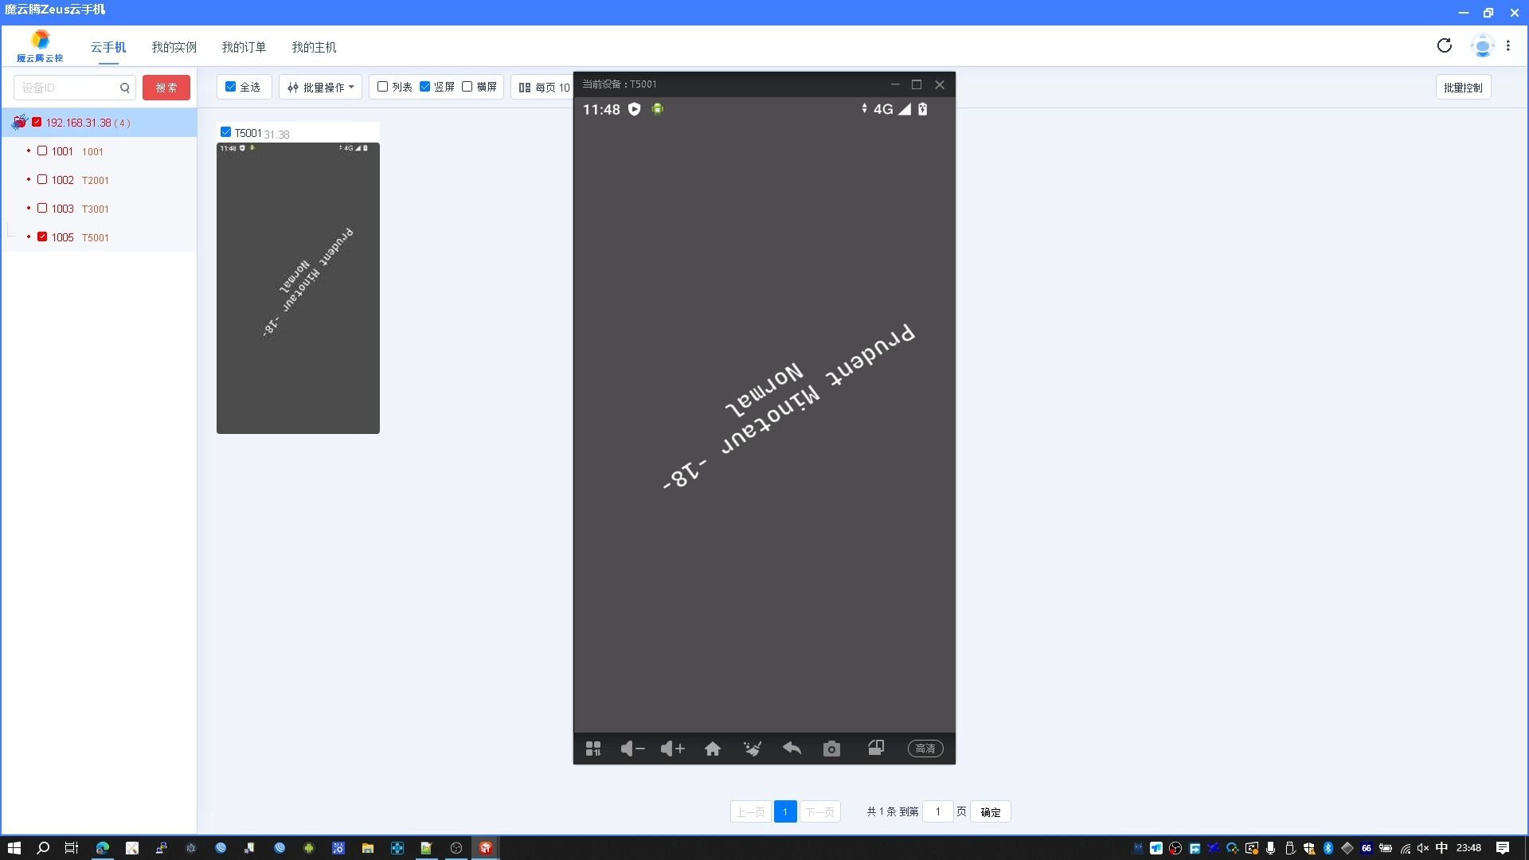The image size is (1529, 860).
Task: Click the screenshot capture icon
Action: pos(831,748)
